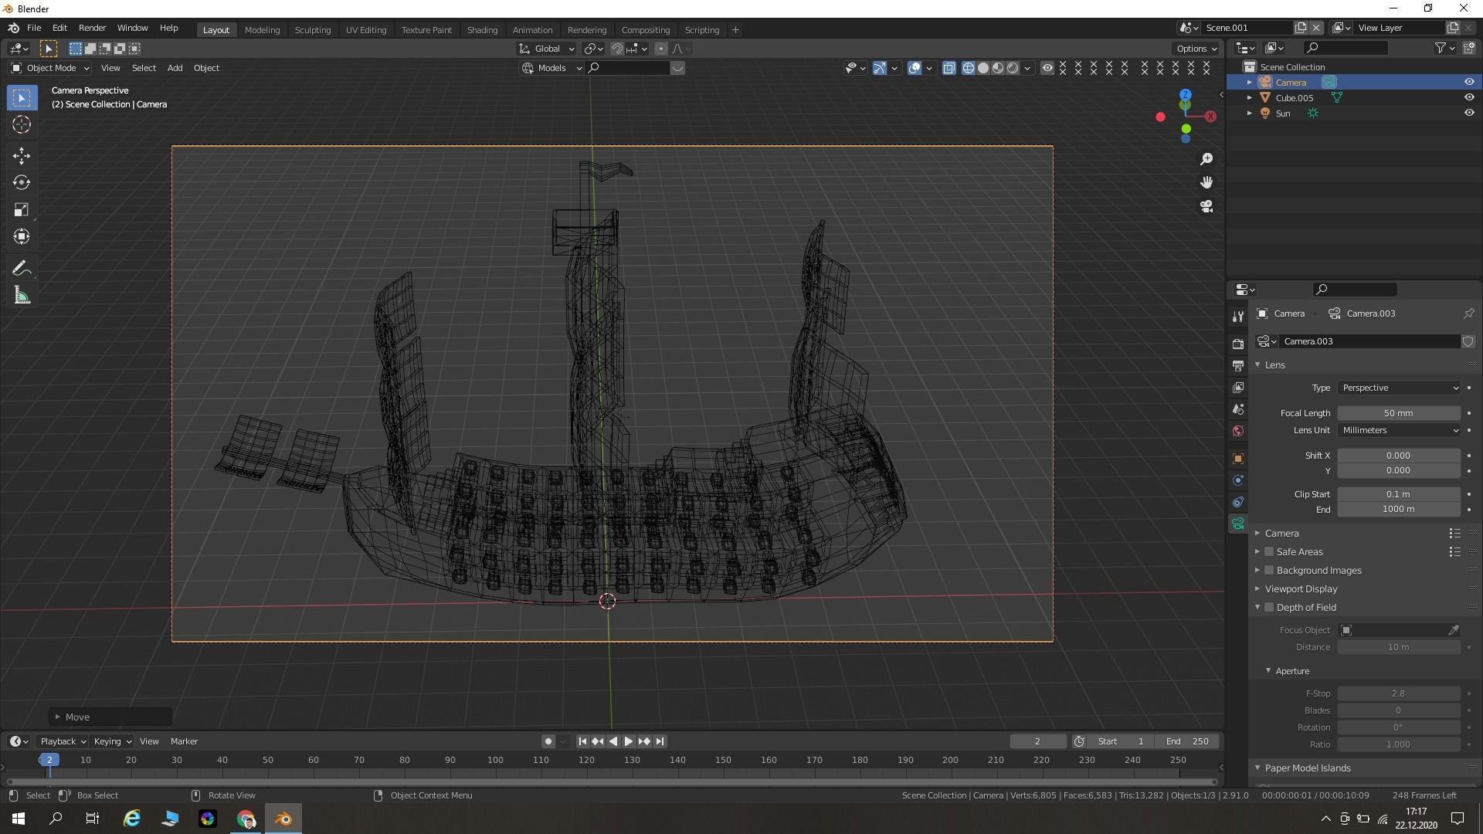This screenshot has height=834, width=1483.
Task: Switch to solid viewport shading
Action: (x=982, y=68)
